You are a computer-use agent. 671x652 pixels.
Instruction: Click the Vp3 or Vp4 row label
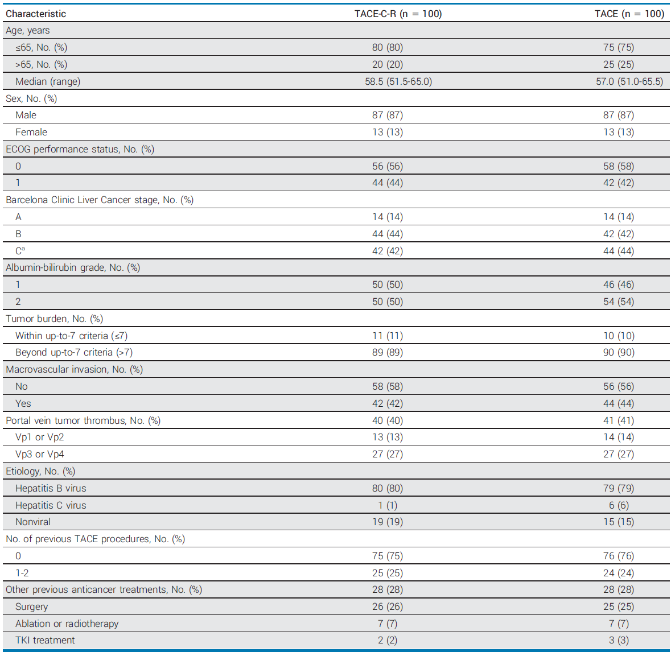[x=40, y=454]
